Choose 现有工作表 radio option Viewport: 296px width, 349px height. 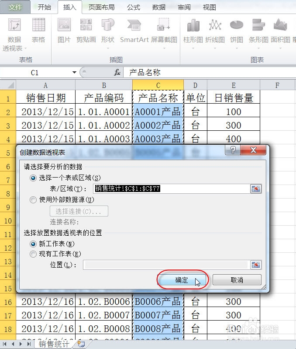coord(33,254)
